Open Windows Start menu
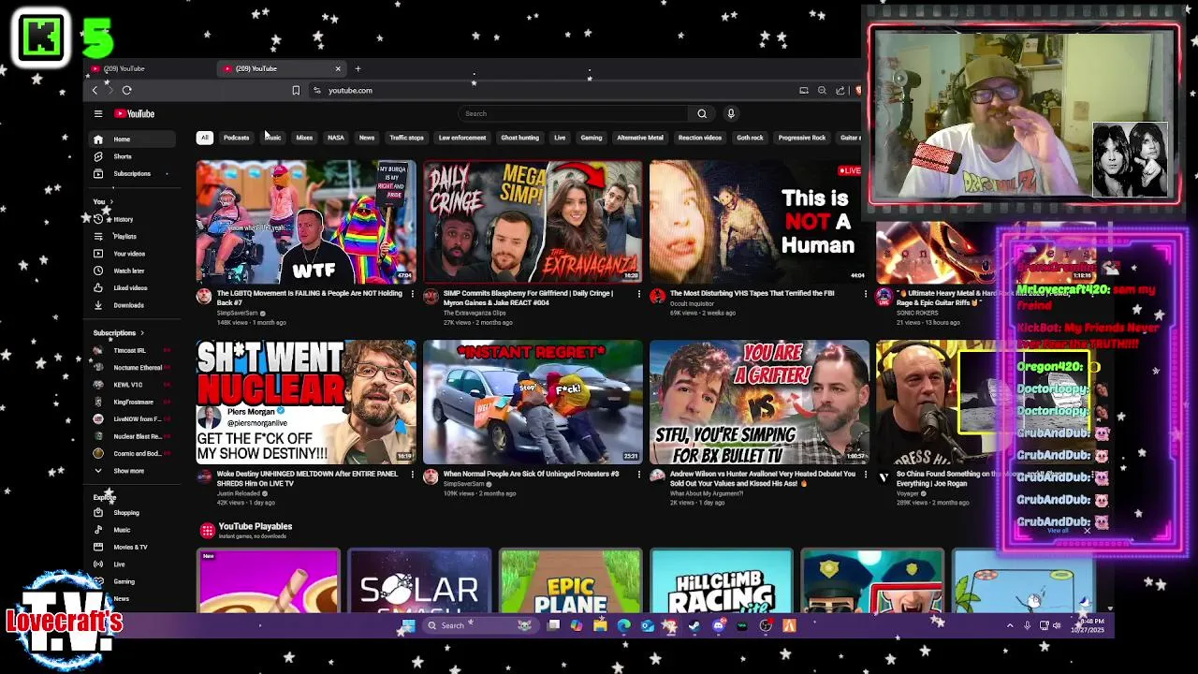The height and width of the screenshot is (674, 1198). click(x=408, y=625)
